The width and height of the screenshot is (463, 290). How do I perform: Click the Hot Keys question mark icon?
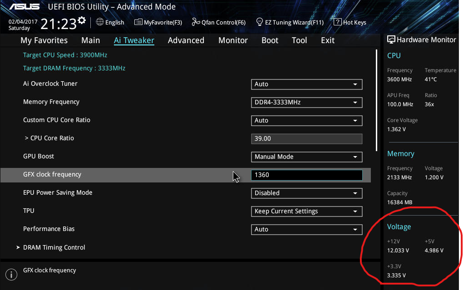[337, 22]
